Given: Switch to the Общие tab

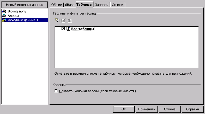Looking at the screenshot, I should click(x=57, y=5).
